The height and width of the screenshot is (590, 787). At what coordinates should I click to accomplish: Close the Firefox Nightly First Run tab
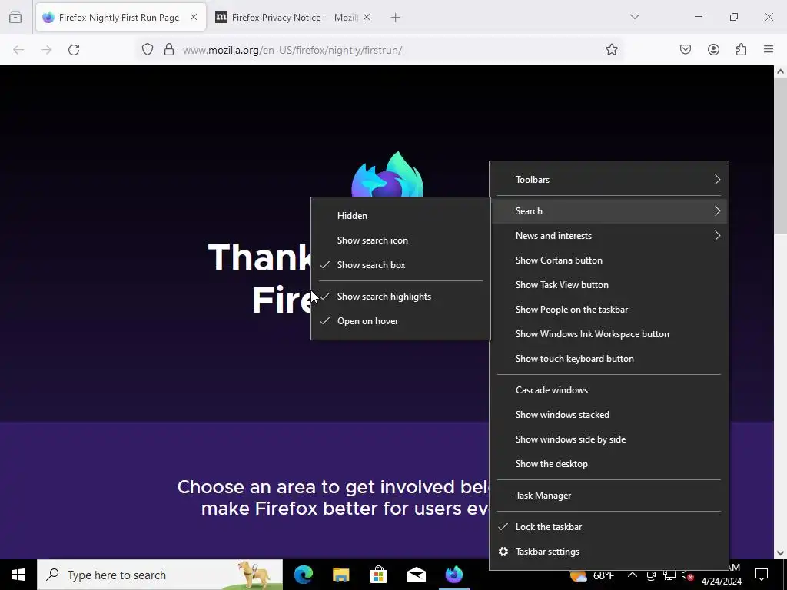pyautogui.click(x=193, y=17)
